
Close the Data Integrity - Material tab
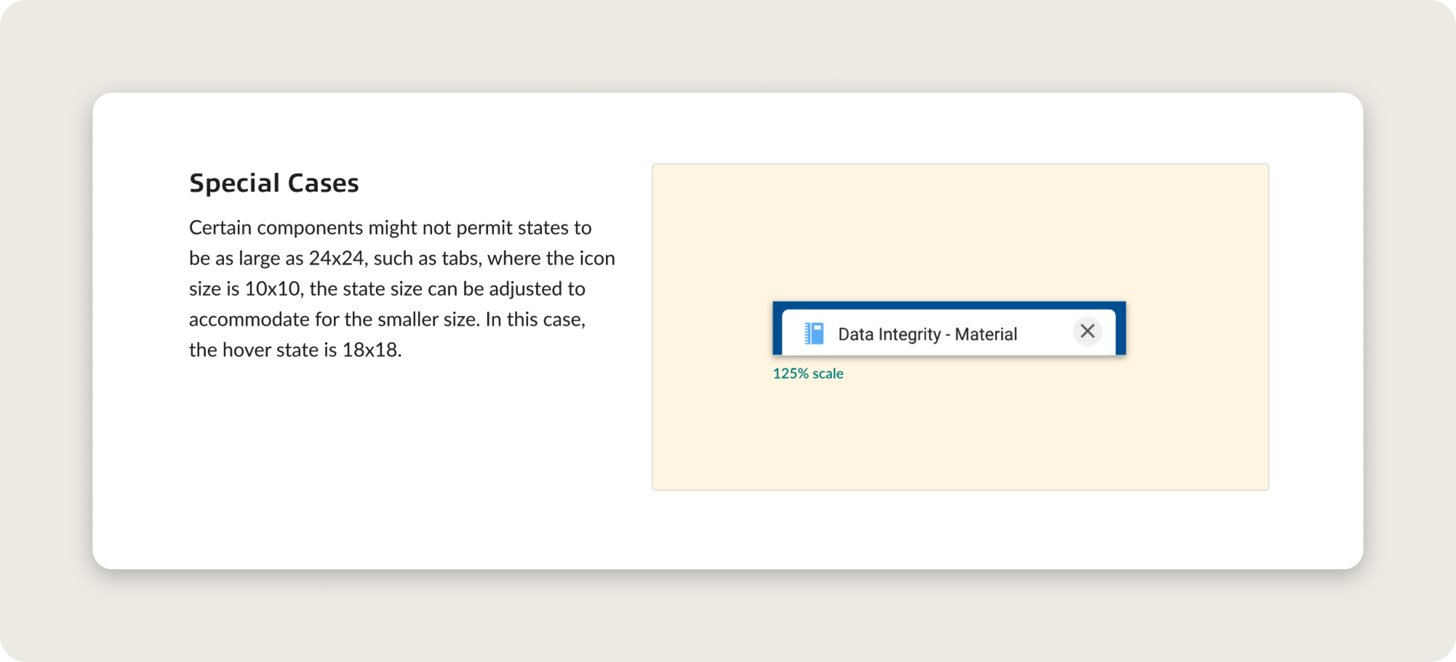1087,331
